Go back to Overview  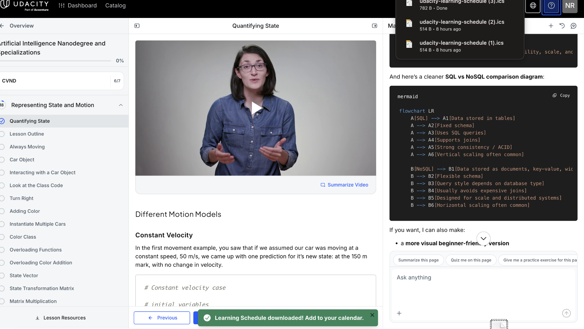(x=17, y=26)
